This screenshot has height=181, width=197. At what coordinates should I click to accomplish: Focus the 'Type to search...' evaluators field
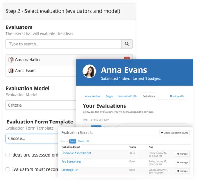pyautogui.click(x=64, y=44)
